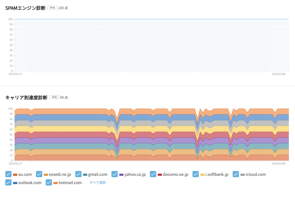The width and height of the screenshot is (295, 198).
Task: Toggle the ezweb.ne.jp series checkbox
Action: [39, 174]
